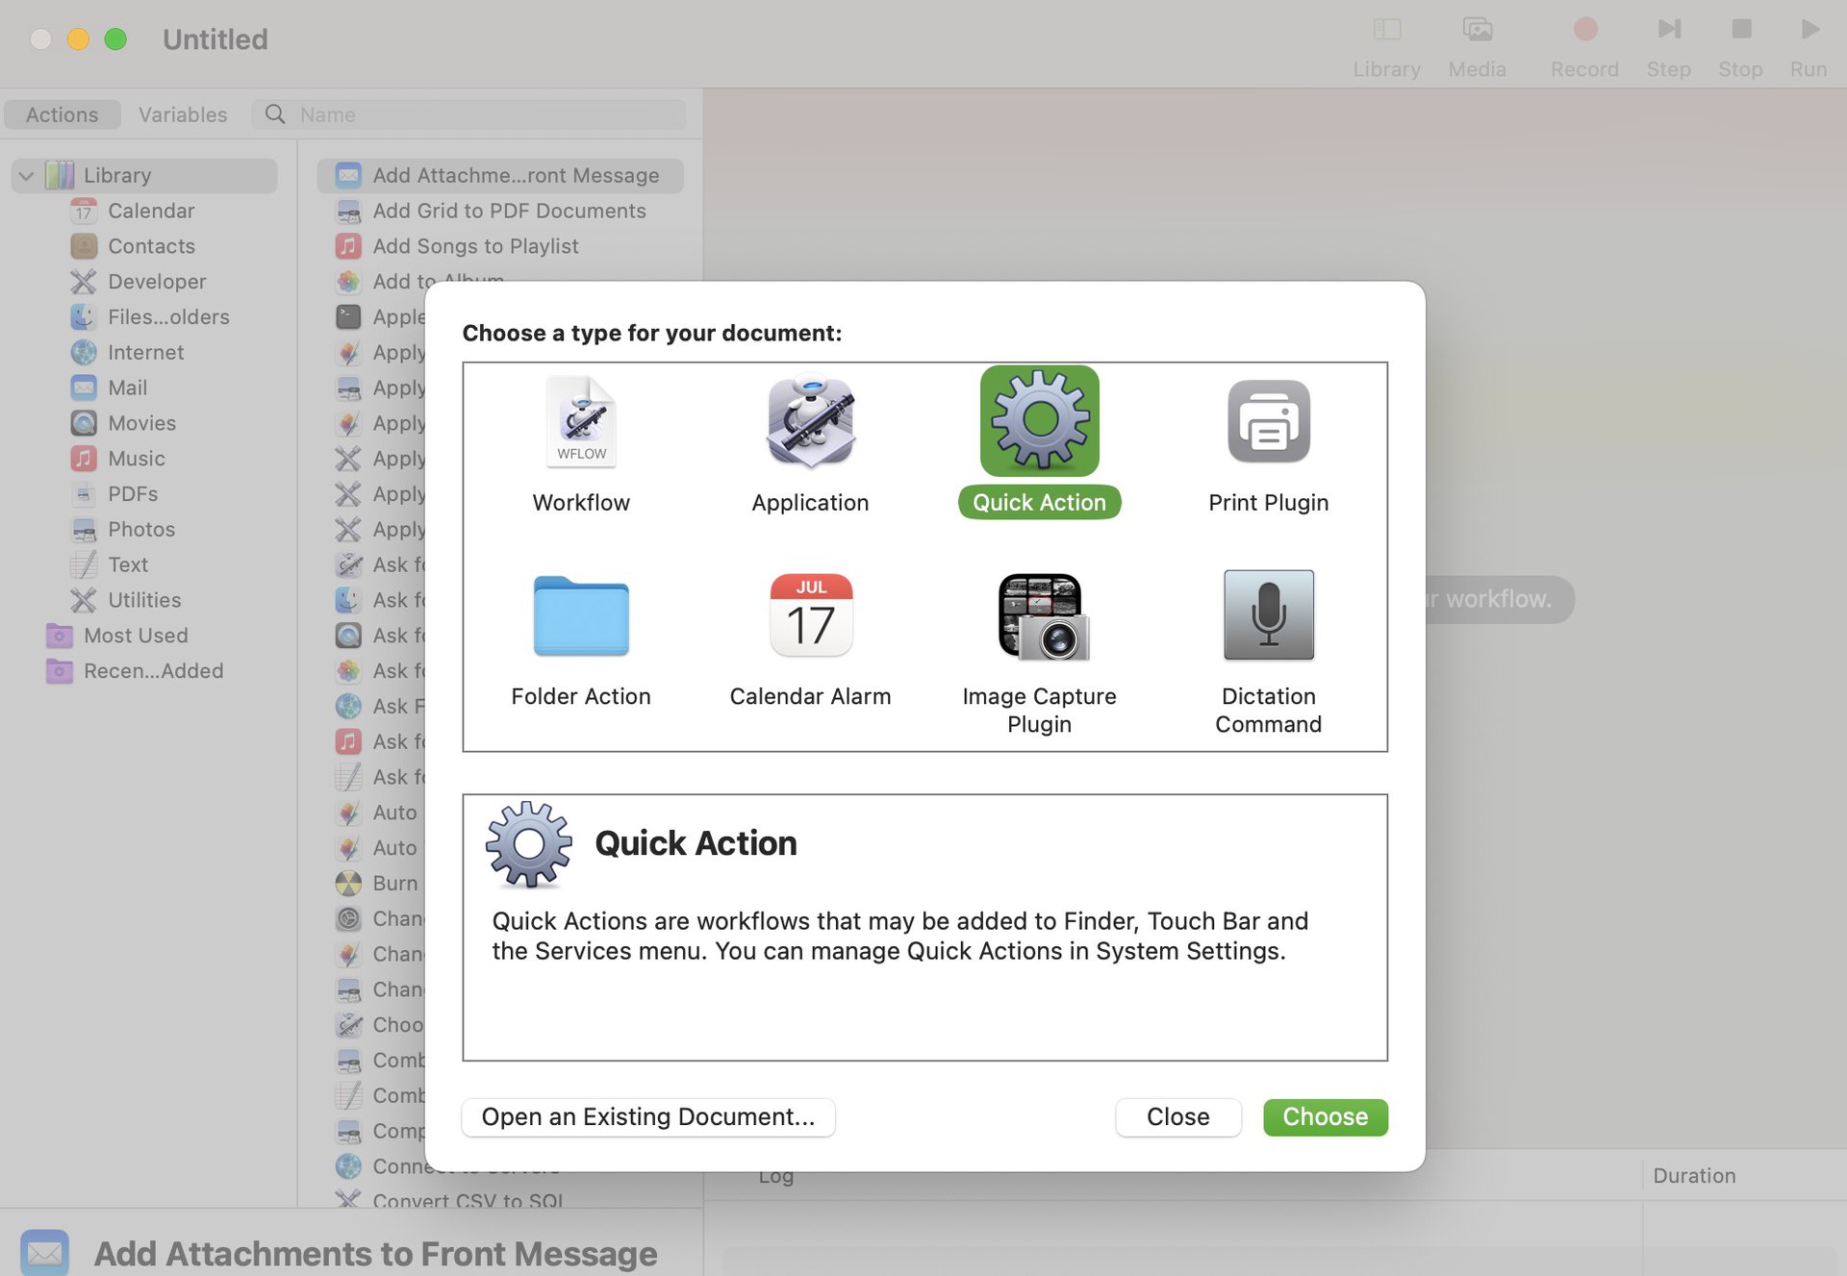Switch to the Variables tab
The height and width of the screenshot is (1276, 1847).
[183, 114]
